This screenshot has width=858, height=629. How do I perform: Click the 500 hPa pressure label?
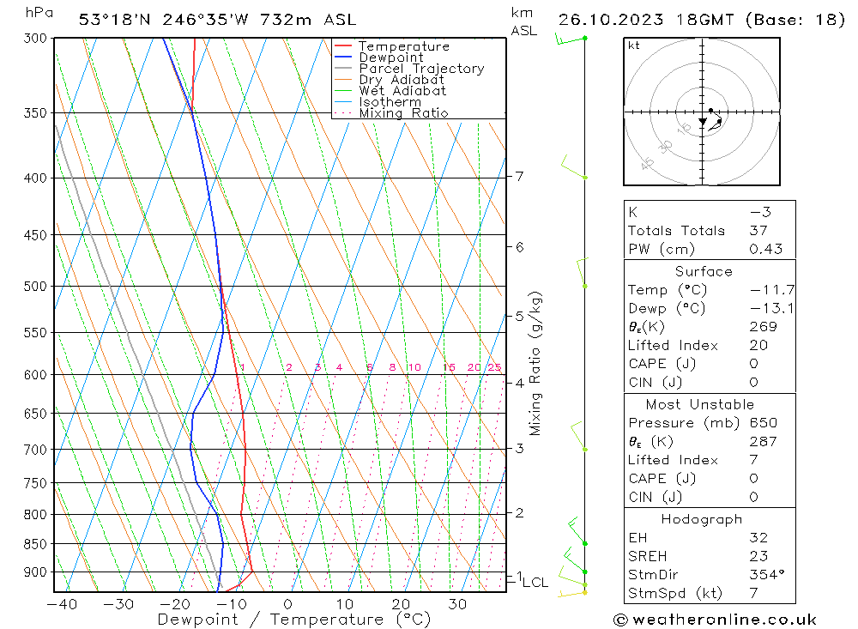pos(35,287)
